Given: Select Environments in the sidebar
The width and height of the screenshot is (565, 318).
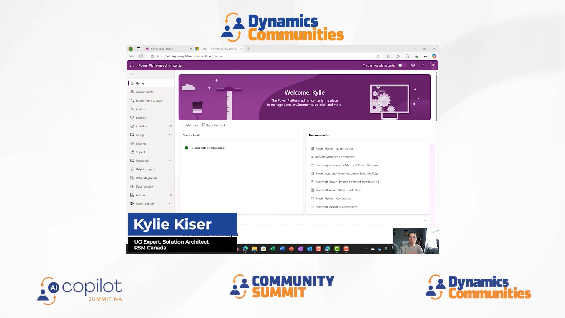Looking at the screenshot, I should pyautogui.click(x=151, y=92).
